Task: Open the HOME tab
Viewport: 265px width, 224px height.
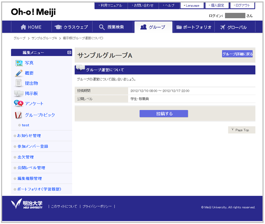Action: click(x=31, y=27)
